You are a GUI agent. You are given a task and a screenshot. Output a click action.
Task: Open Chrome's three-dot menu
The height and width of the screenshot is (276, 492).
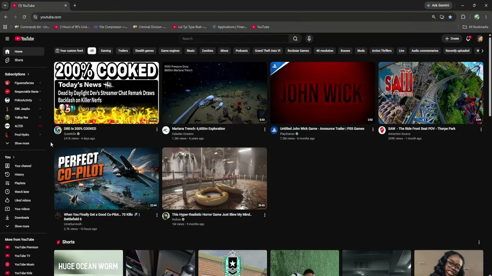point(486,17)
